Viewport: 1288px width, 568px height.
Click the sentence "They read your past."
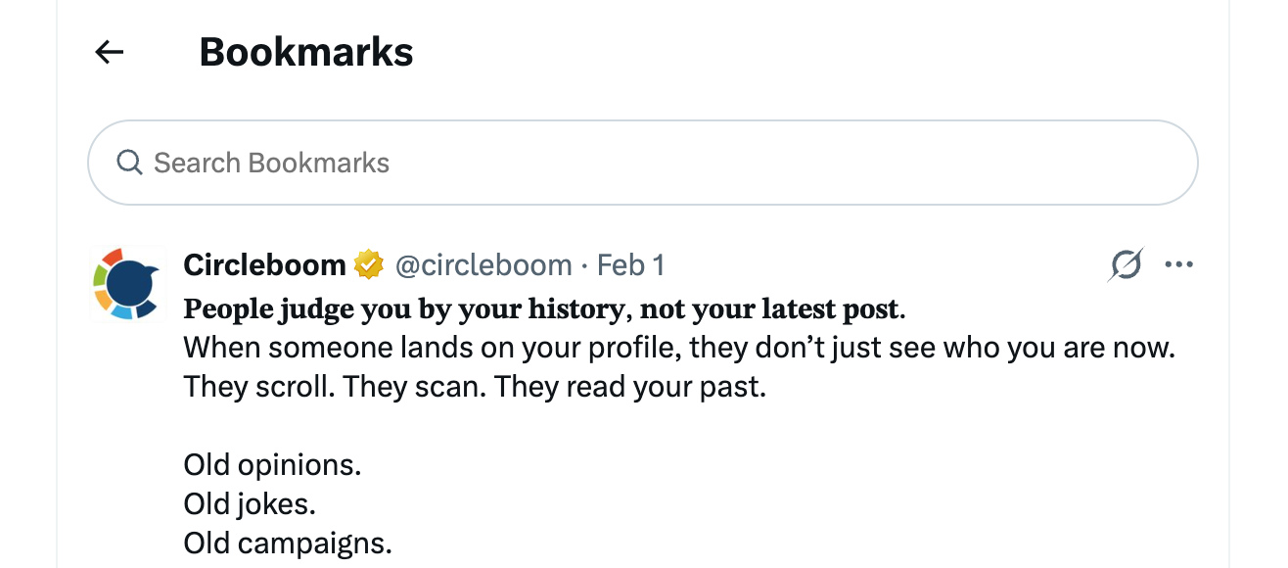629,387
